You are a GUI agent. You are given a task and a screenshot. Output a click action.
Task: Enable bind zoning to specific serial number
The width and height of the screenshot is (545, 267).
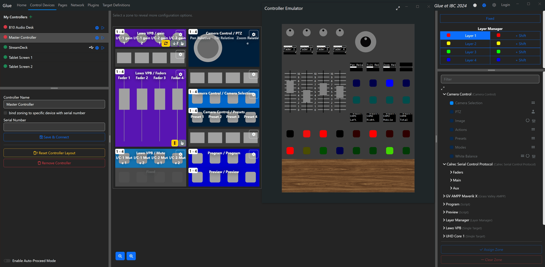click(5, 113)
